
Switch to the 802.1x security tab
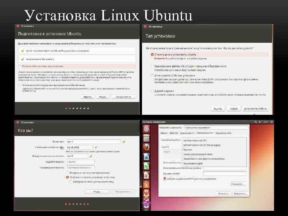(x=187, y=133)
